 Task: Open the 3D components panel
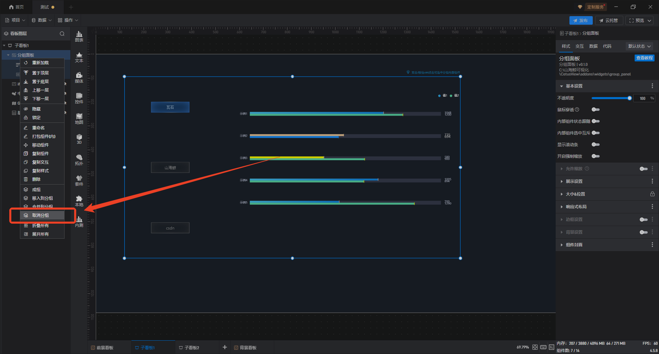point(79,139)
